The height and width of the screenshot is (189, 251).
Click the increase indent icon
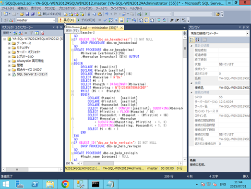tap(177, 20)
